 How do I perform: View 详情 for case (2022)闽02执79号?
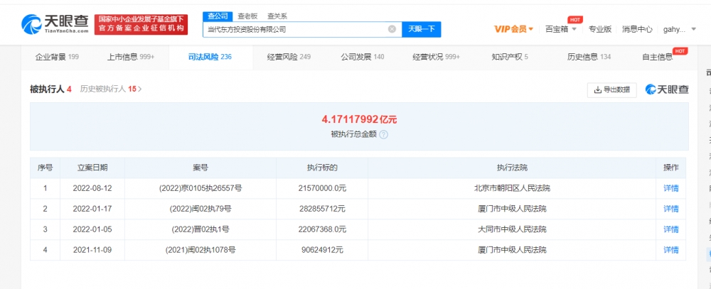point(671,209)
